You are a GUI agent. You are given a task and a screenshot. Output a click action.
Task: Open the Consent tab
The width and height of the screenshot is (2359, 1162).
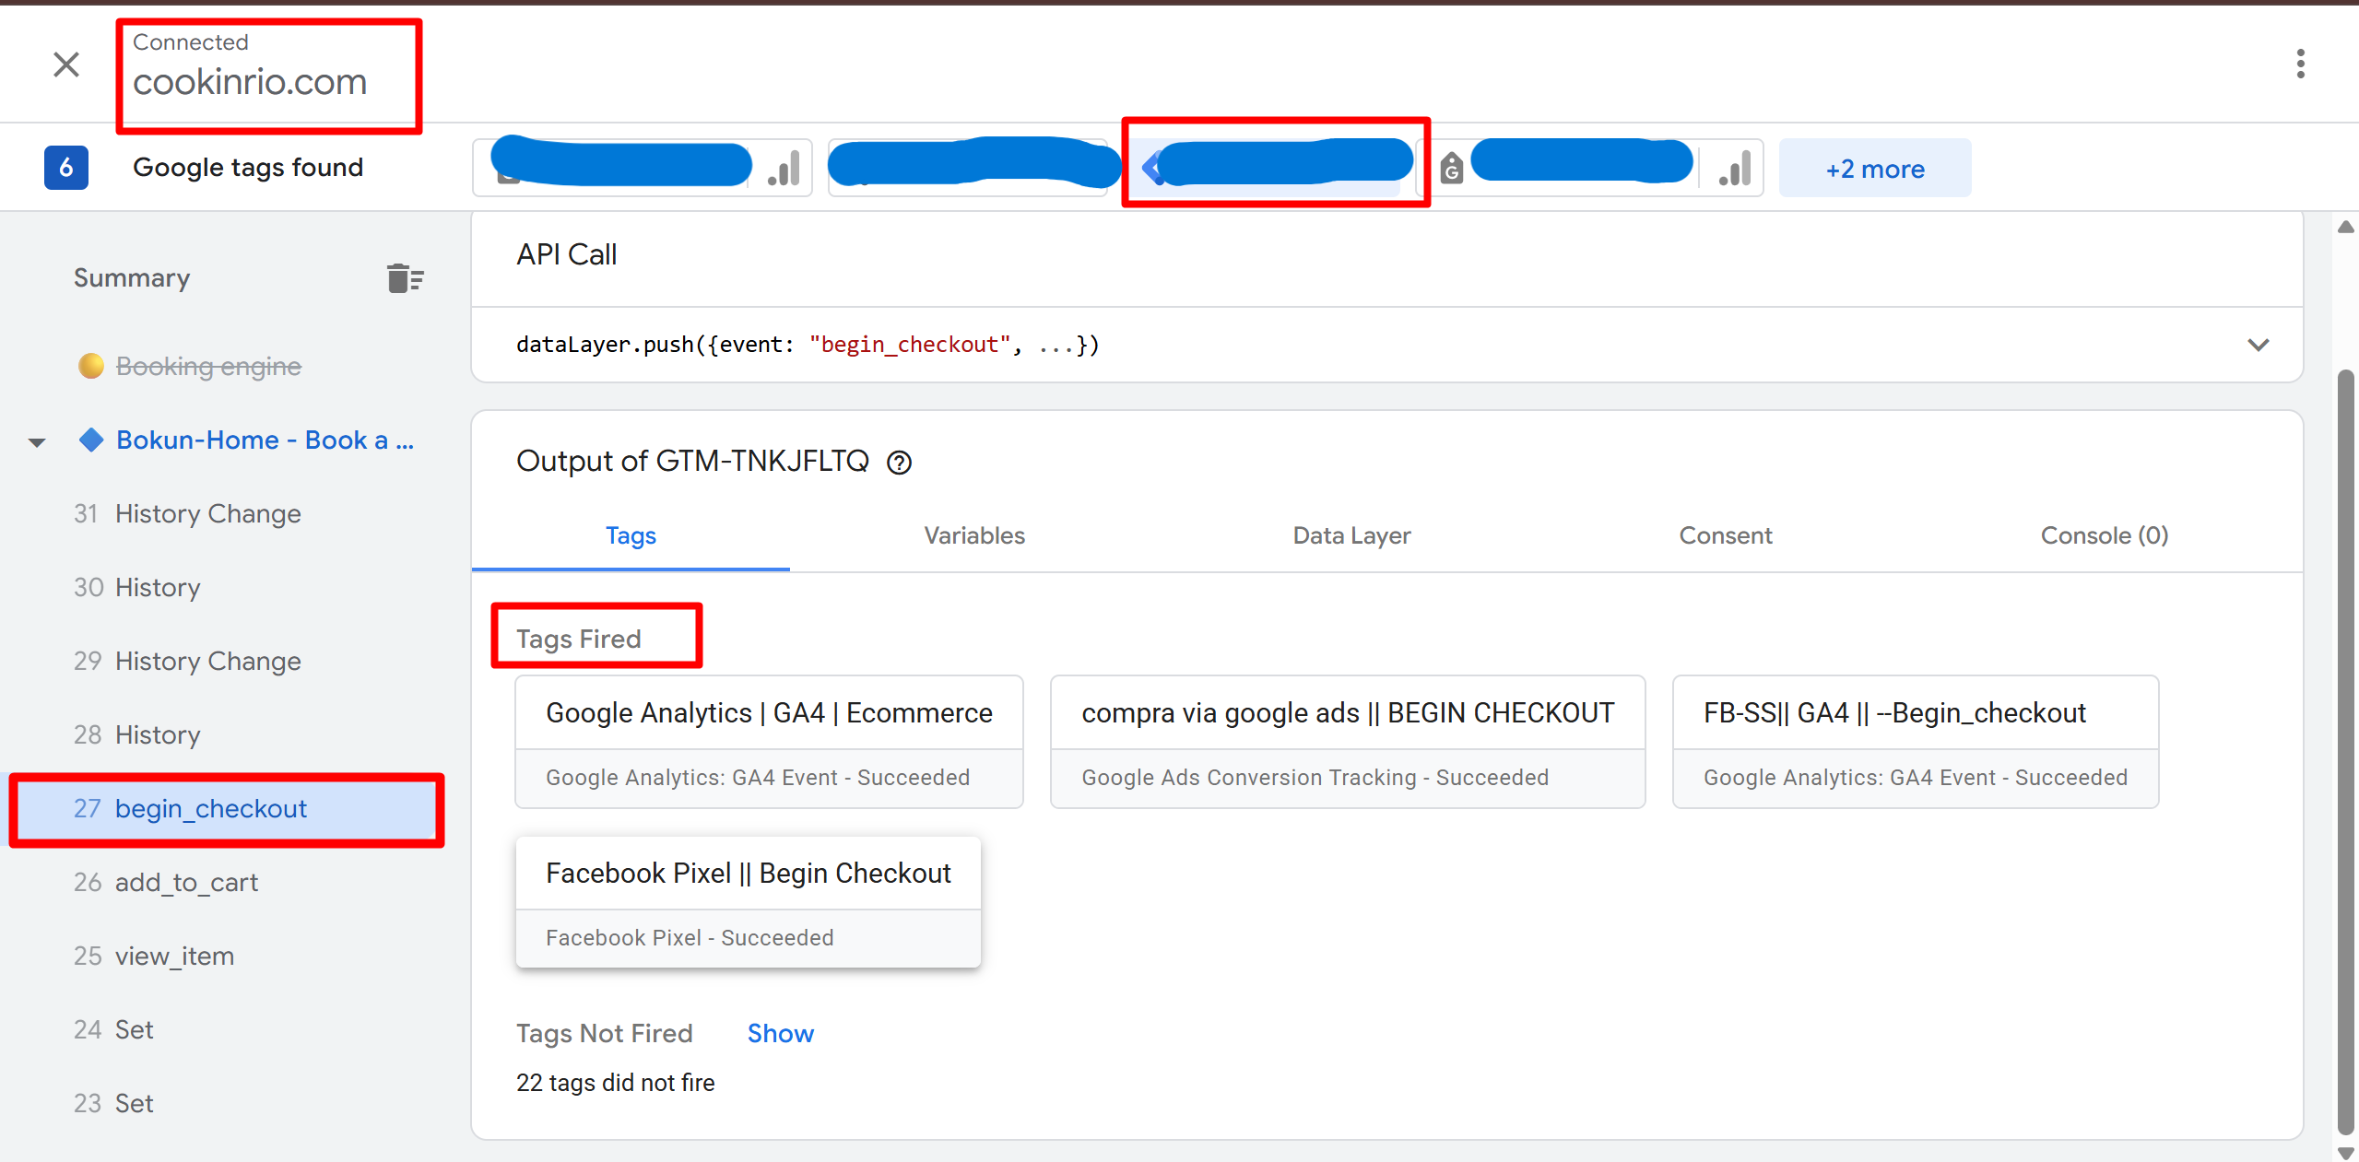pyautogui.click(x=1725, y=535)
